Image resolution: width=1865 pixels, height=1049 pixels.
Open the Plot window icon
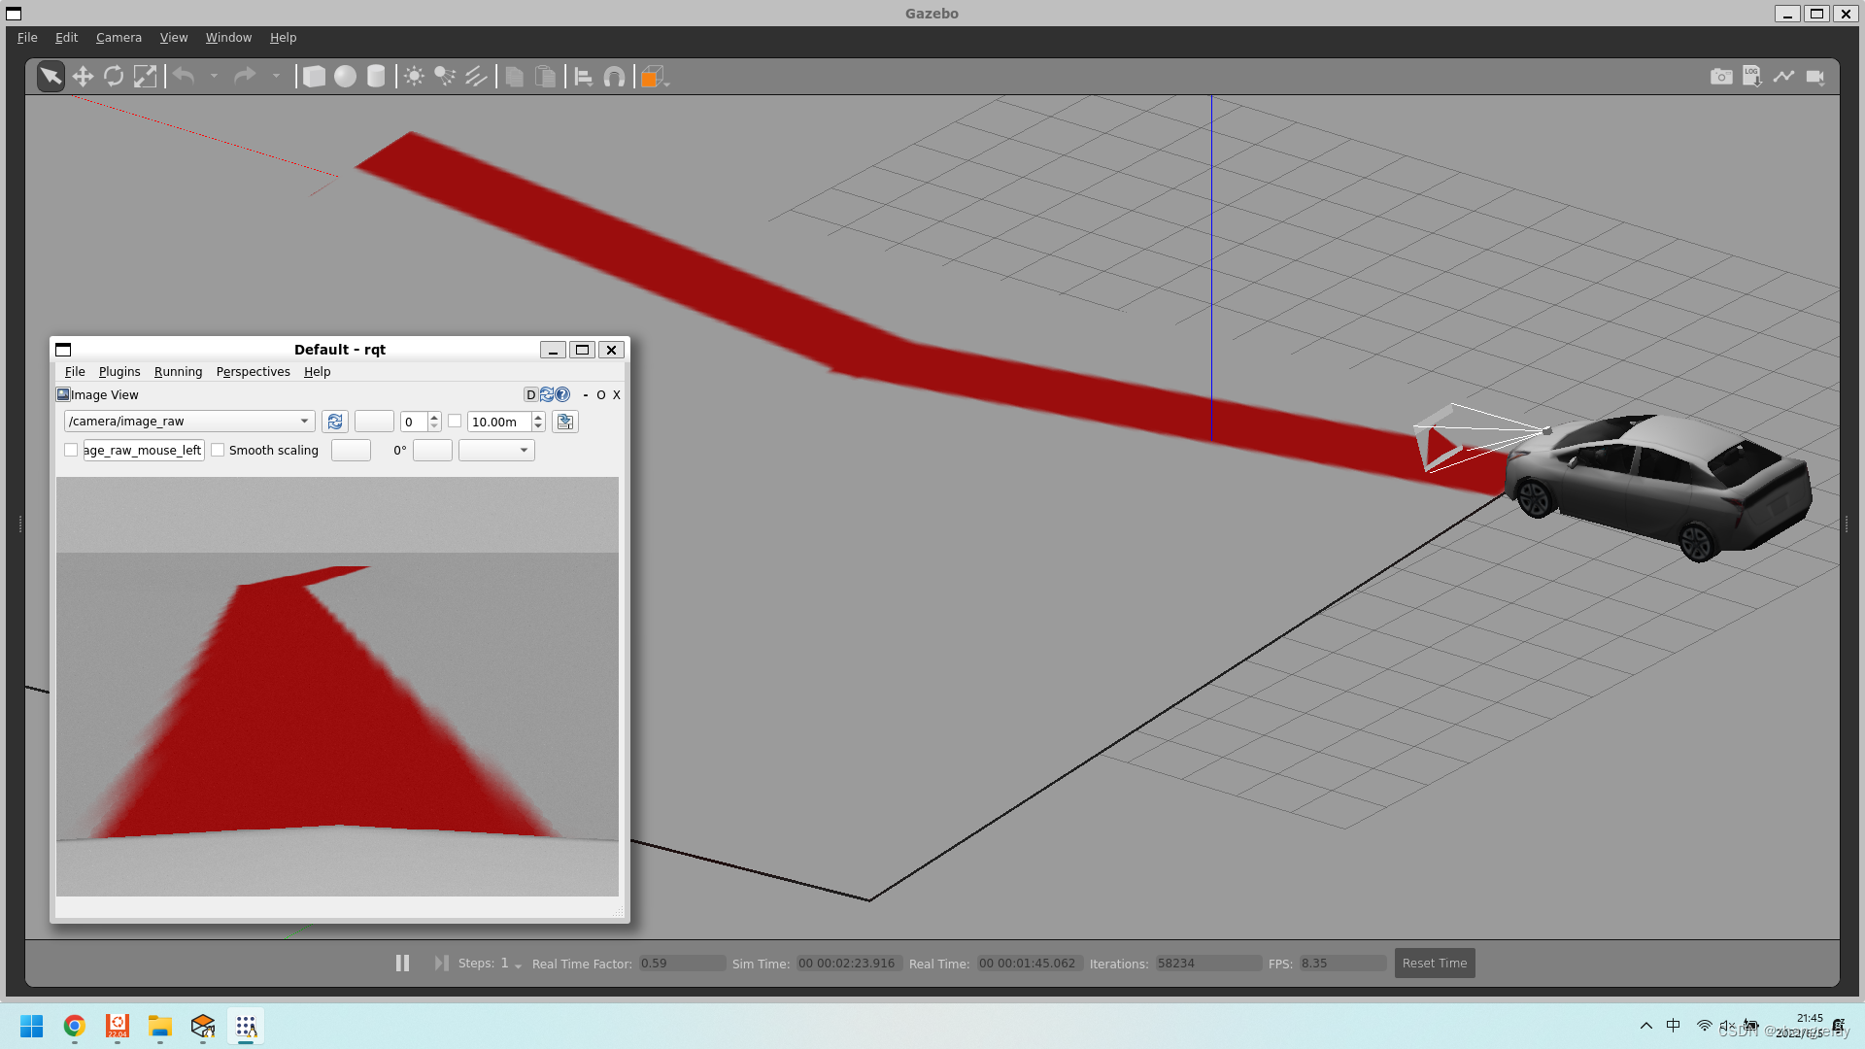(1783, 77)
